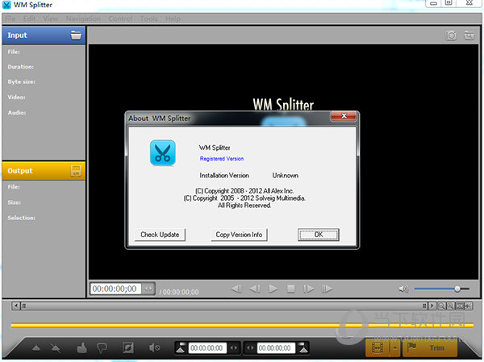
Task: Click the invert selection icon
Action: coord(127,347)
